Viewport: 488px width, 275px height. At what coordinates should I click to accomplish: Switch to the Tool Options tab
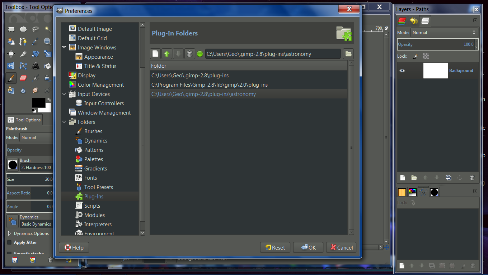click(x=24, y=120)
